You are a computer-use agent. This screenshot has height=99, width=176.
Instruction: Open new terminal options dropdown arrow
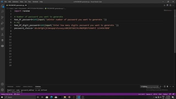pyautogui.click(x=162, y=87)
